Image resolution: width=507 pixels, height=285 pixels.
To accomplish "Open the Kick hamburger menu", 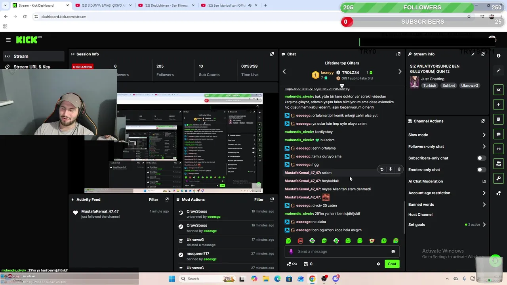I will 8,40.
